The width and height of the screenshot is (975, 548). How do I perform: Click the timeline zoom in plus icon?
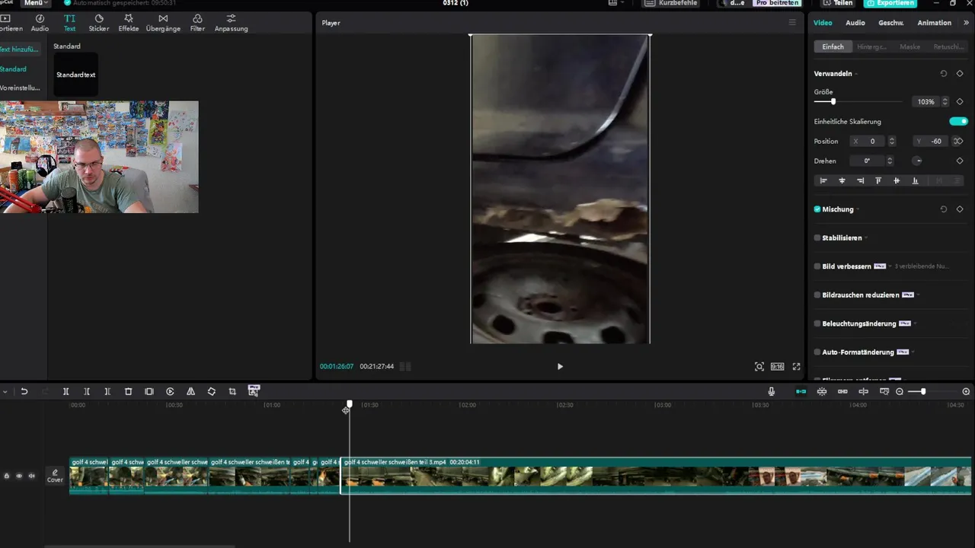(966, 391)
